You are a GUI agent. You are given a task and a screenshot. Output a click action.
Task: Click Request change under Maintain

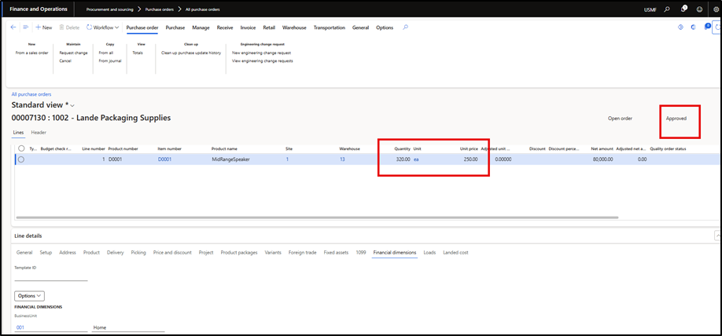pos(73,53)
